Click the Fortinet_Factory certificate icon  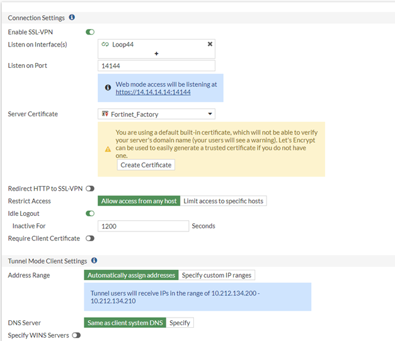105,114
